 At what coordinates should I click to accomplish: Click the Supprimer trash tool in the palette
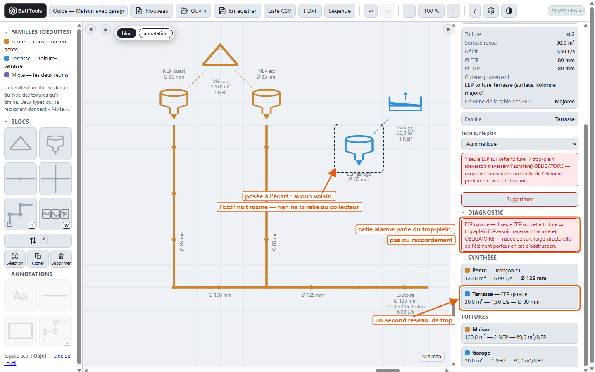61,259
